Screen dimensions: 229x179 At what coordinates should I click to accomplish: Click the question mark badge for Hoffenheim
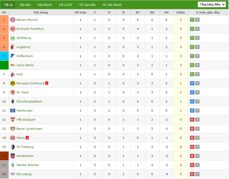pyautogui.click(x=197, y=56)
